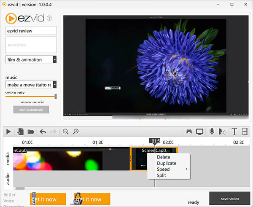
Task: Click the 02:30 ruler mark
Action: [239, 142]
